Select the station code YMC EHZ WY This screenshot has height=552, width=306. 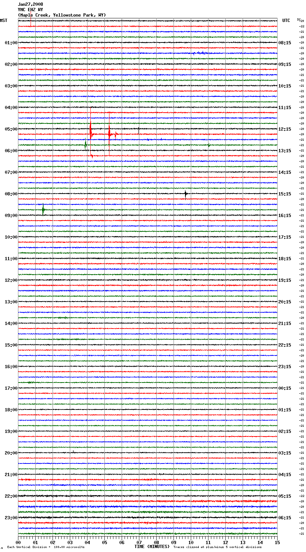coord(31,10)
